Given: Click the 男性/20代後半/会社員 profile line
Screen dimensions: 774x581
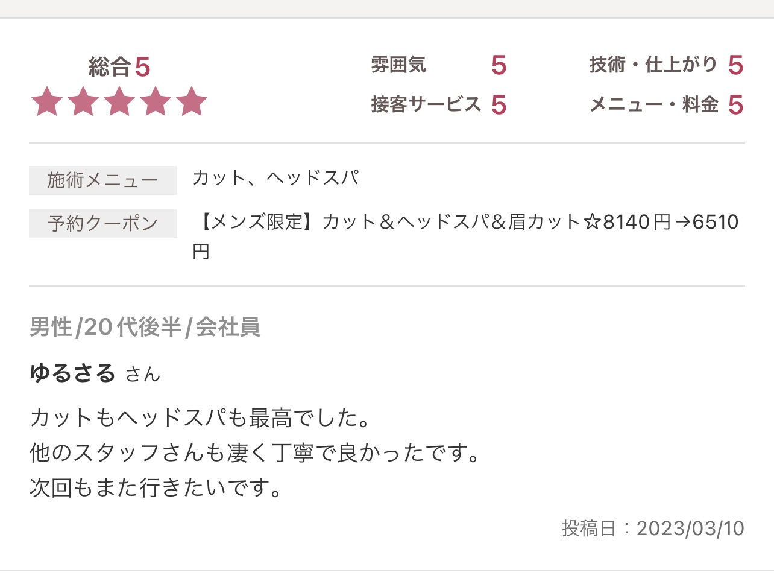Looking at the screenshot, I should click(x=145, y=327).
